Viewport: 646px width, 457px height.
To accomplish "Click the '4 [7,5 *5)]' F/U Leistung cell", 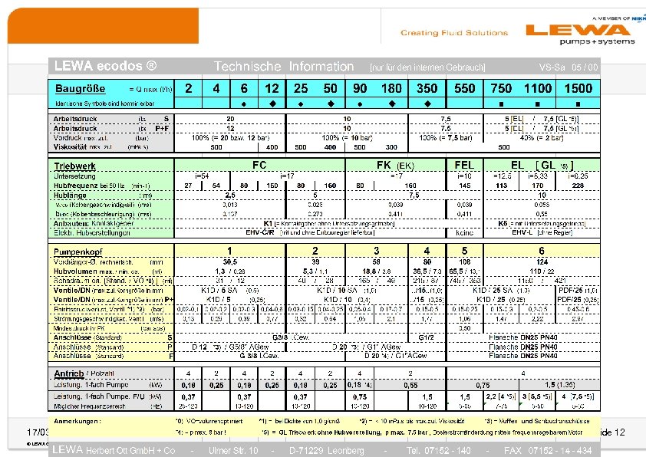I will click(x=578, y=397).
